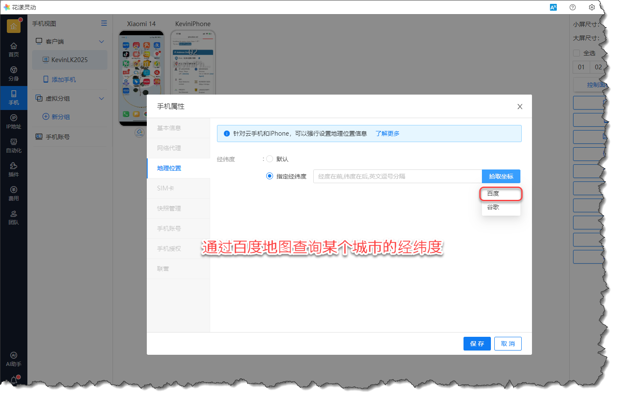The width and height of the screenshot is (618, 398).
Task: Open the AI助手 assistant icon
Action: pos(14,359)
